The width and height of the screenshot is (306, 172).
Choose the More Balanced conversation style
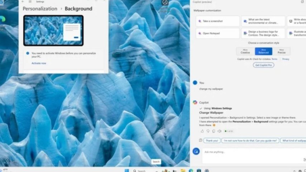click(x=263, y=51)
